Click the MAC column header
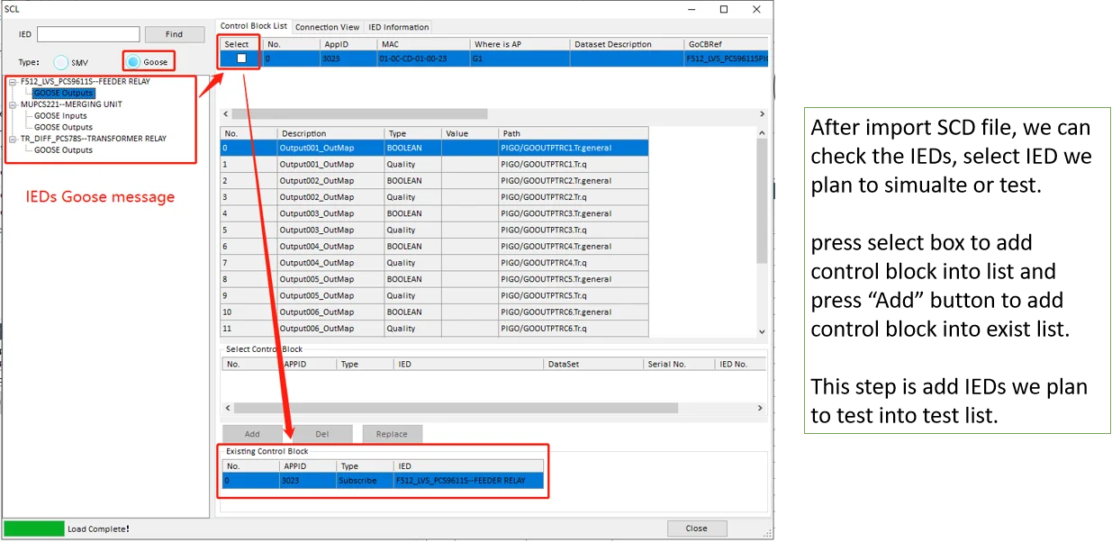Viewport: 1112px width, 542px height. pyautogui.click(x=424, y=44)
